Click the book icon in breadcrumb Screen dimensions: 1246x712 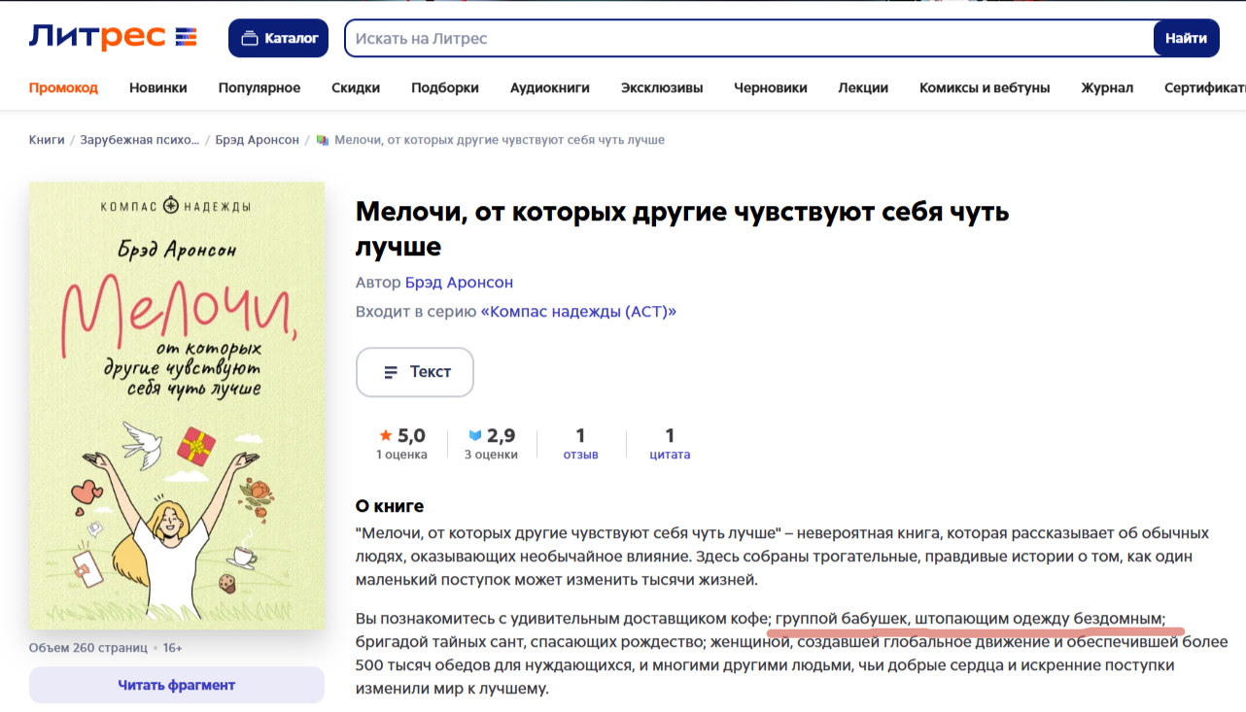tap(323, 140)
